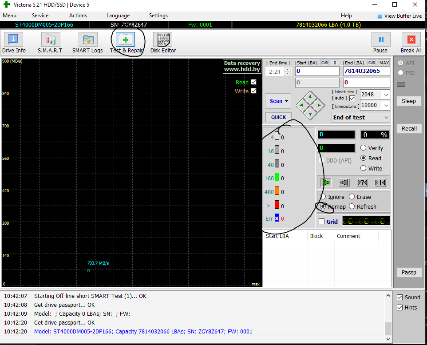Click the CUR button beside Start LBA
Viewport: 427px width, 345px height.
(324, 63)
